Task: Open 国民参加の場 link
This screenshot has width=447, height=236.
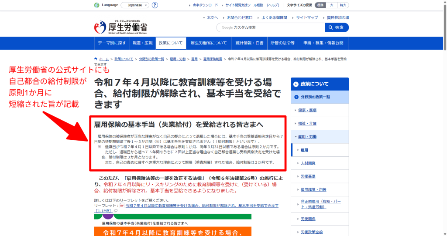Action: 338,17
